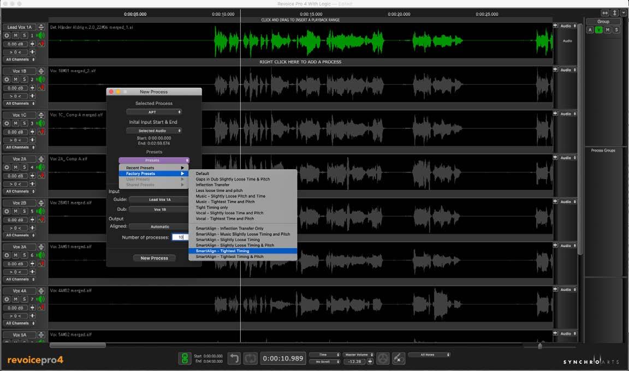Click the Guide Lead Vox 1A selector
629x371 pixels.
click(159, 200)
